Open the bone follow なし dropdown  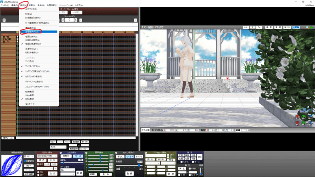[67, 170]
